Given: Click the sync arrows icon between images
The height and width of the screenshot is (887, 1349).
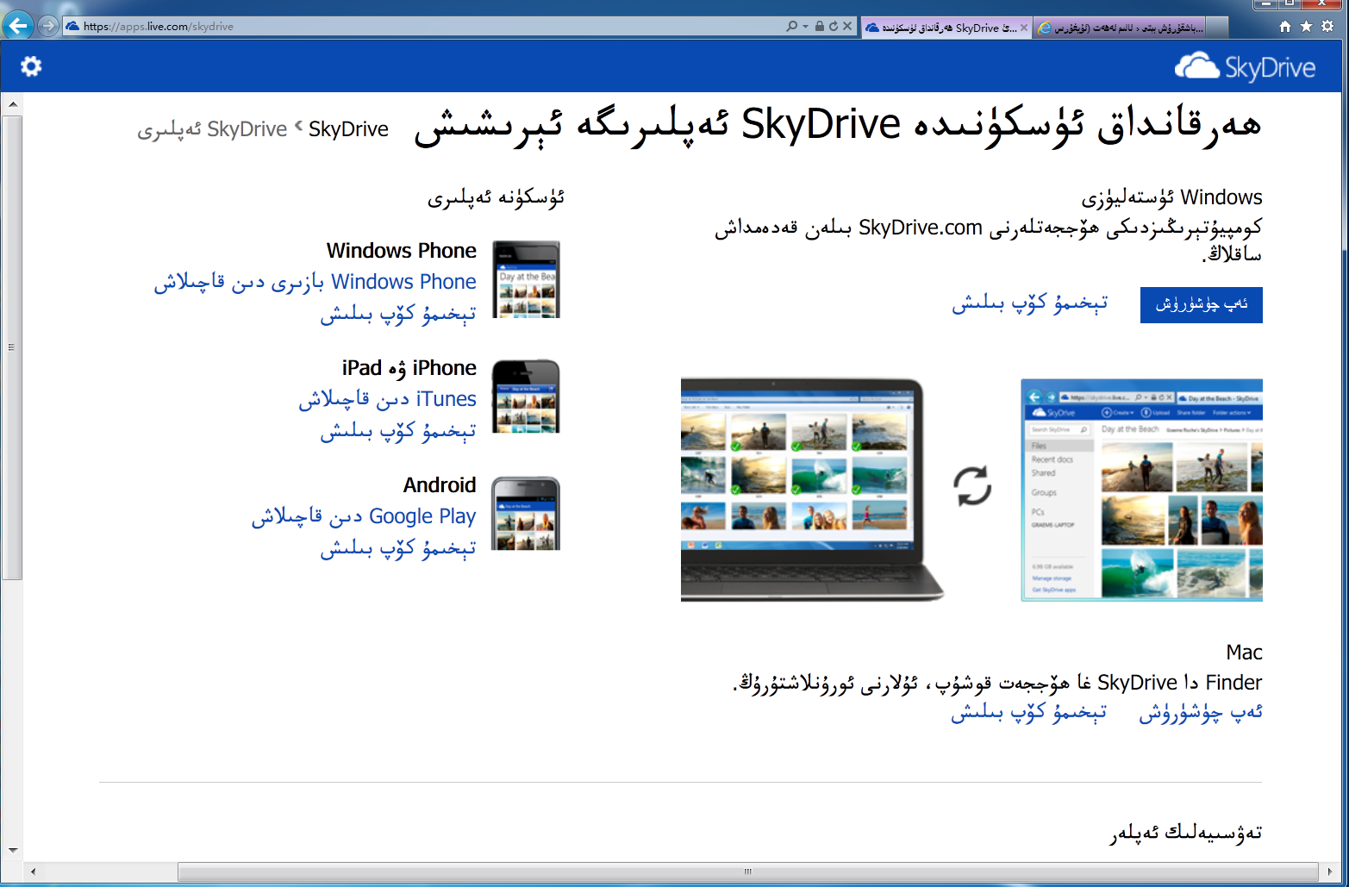Looking at the screenshot, I should [x=972, y=486].
